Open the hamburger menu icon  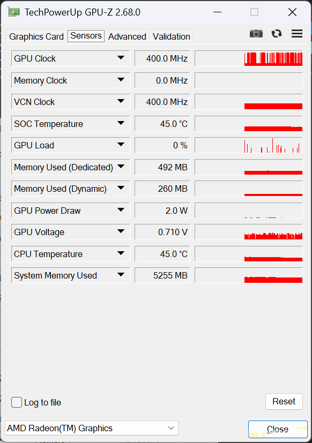297,34
